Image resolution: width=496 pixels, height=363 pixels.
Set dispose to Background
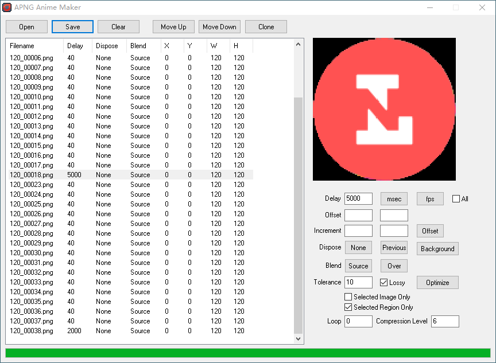[x=437, y=249]
